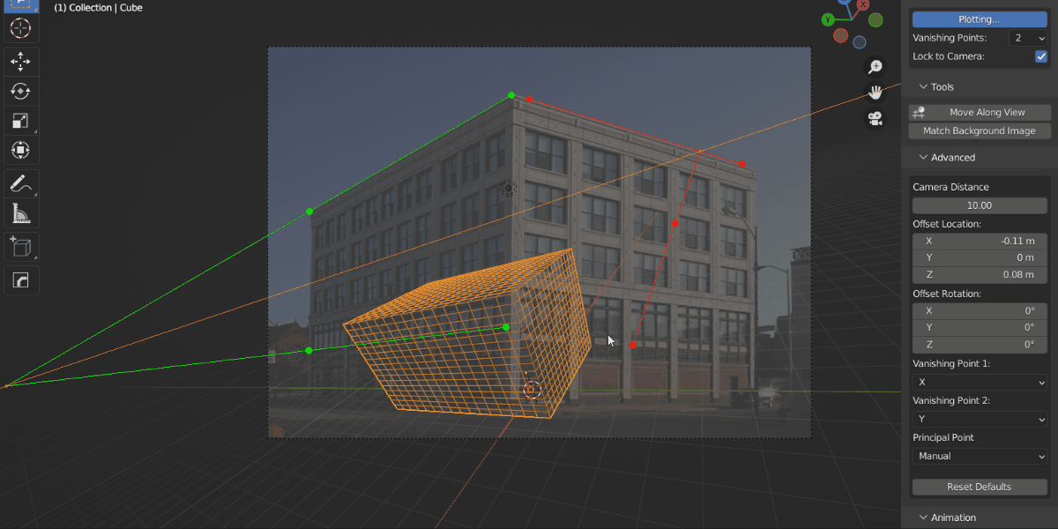Collapse the Advanced panel section
The image size is (1058, 529).
pyautogui.click(x=953, y=158)
